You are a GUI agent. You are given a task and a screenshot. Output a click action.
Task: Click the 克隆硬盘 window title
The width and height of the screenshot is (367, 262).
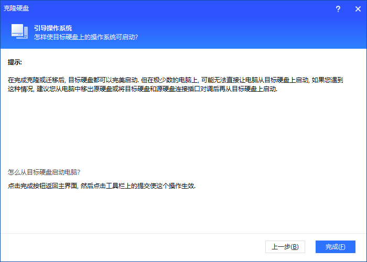click(x=16, y=8)
